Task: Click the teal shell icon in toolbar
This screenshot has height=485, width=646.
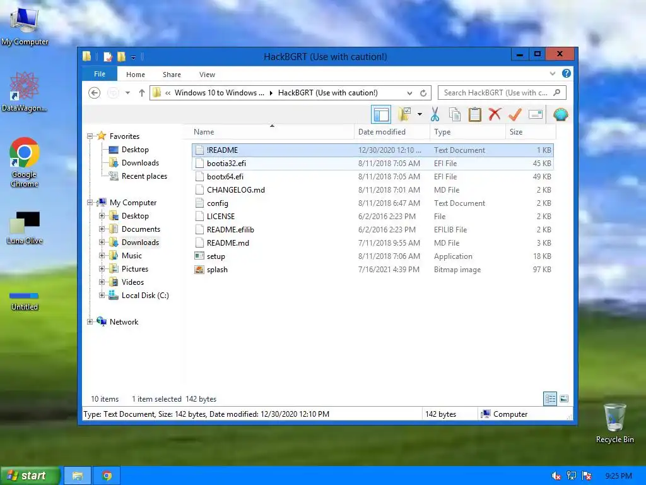Action: click(x=560, y=114)
